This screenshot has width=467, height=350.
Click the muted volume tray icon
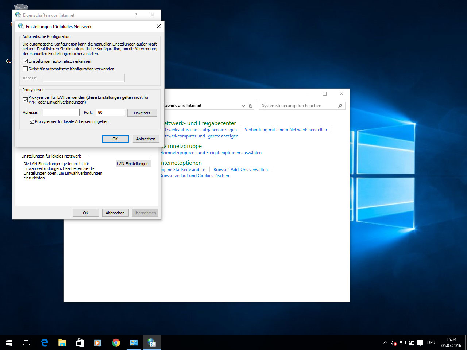[394, 343]
